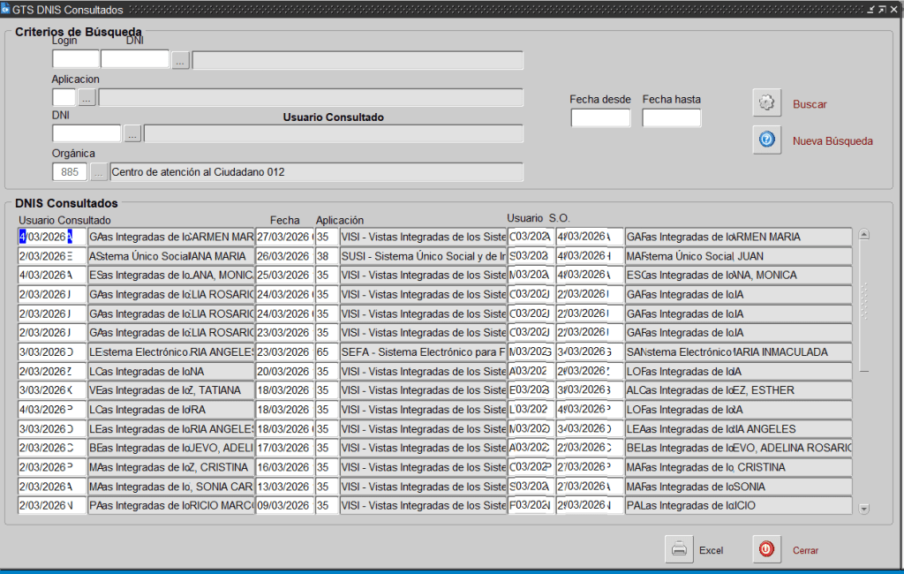Image resolution: width=904 pixels, height=574 pixels.
Task: Click the GTS window icon in title bar
Action: (x=5, y=9)
